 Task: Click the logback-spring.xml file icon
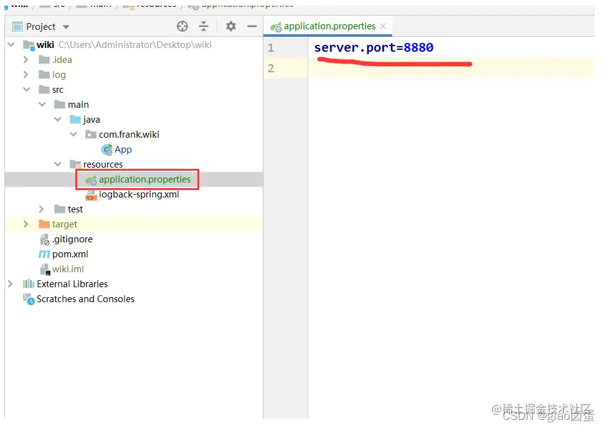tap(90, 195)
